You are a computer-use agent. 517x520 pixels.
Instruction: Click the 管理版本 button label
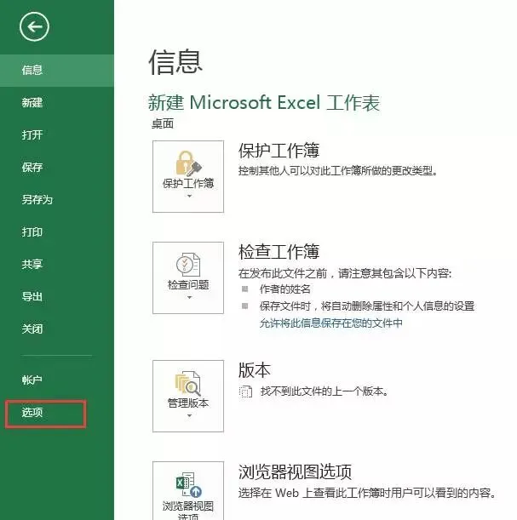pos(188,403)
